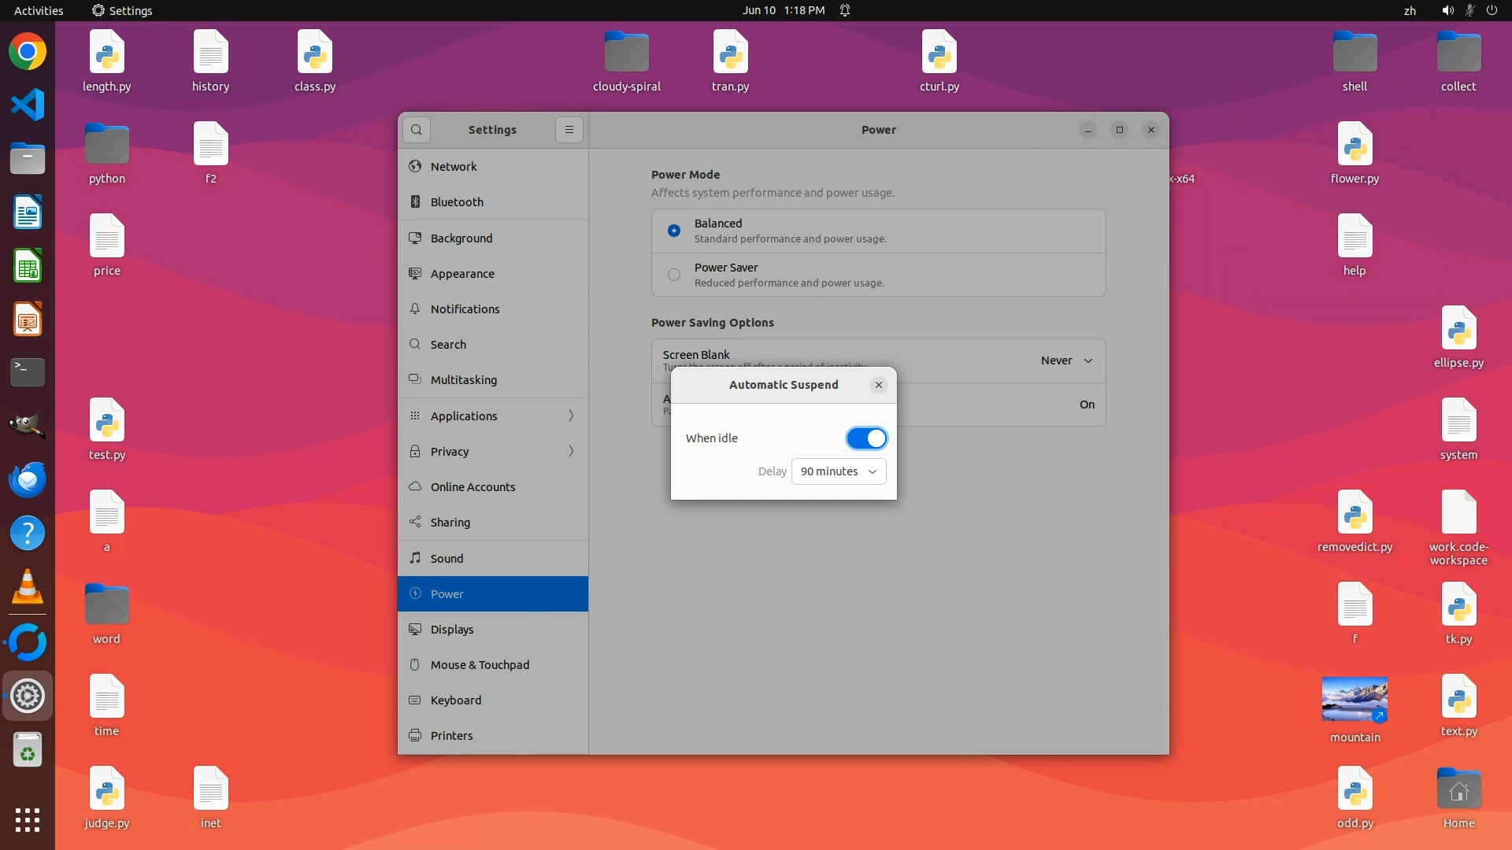Switch to the Displays panel
Screen dimensions: 1512x850
coord(452,630)
